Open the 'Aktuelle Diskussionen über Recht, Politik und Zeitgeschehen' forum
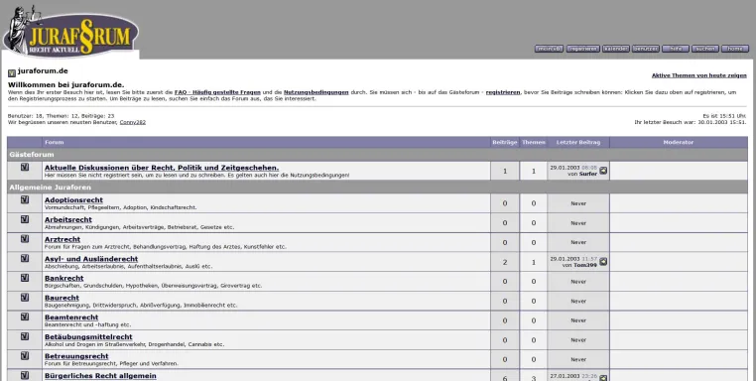This screenshot has width=756, height=381. [162, 168]
